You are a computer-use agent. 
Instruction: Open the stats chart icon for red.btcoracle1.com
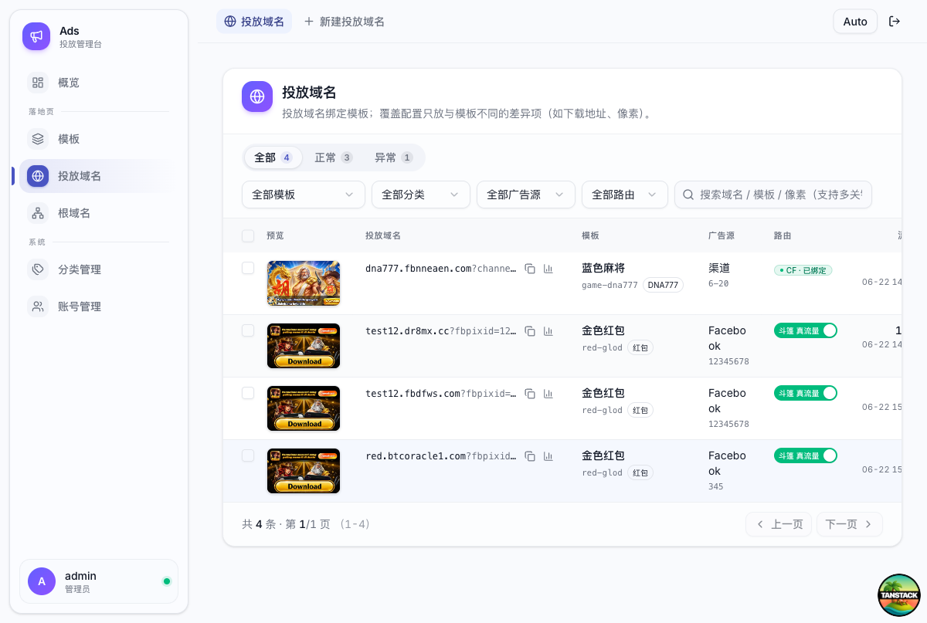pyautogui.click(x=548, y=456)
